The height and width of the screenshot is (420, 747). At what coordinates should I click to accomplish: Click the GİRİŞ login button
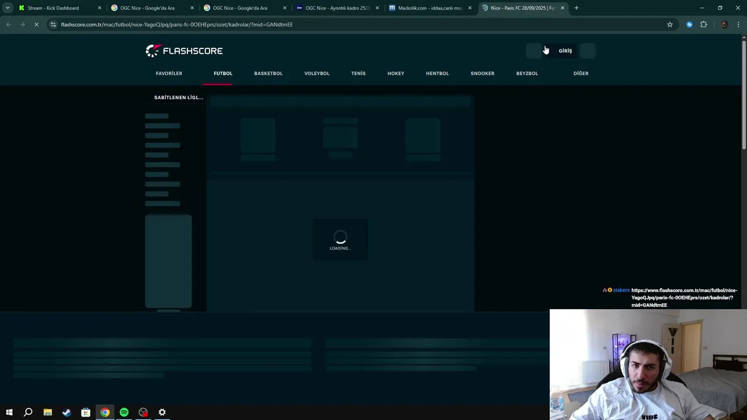coord(565,51)
